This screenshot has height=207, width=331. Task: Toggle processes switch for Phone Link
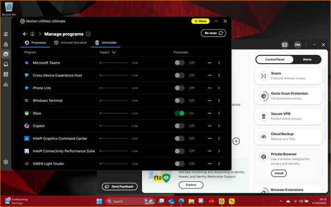[179, 88]
